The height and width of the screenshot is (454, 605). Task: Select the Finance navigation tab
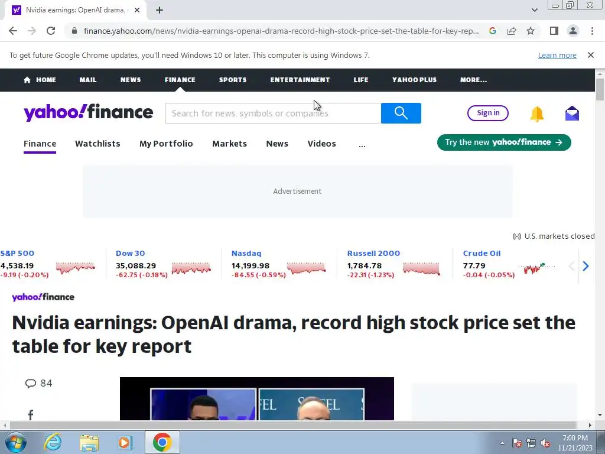[40, 144]
